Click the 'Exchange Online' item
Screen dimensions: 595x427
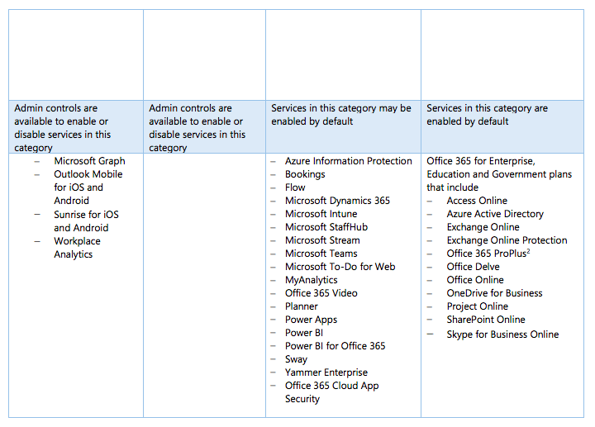[483, 227]
